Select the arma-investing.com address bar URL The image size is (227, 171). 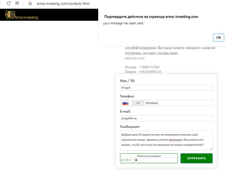point(63,4)
